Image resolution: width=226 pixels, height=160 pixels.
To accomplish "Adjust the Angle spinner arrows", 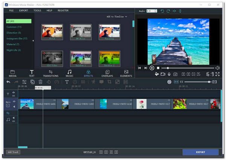I will 155,11.
